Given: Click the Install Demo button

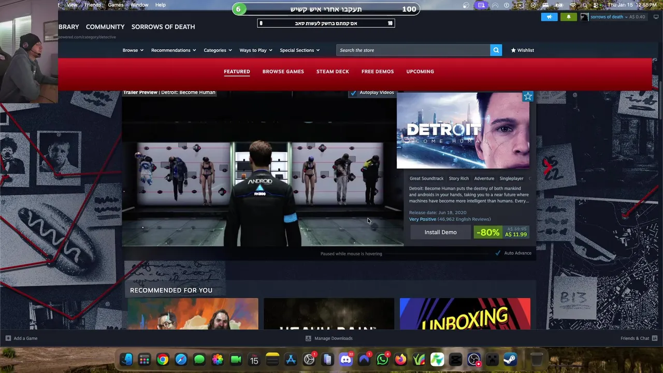Looking at the screenshot, I should click(440, 232).
